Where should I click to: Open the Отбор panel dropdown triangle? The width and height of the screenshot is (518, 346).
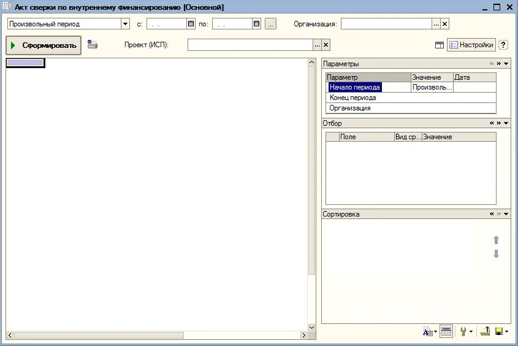coord(506,123)
